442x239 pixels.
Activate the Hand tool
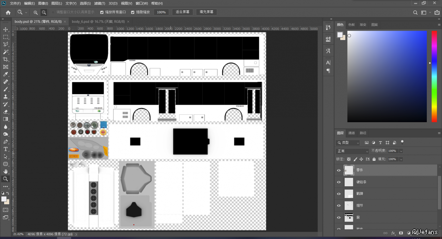(6, 172)
